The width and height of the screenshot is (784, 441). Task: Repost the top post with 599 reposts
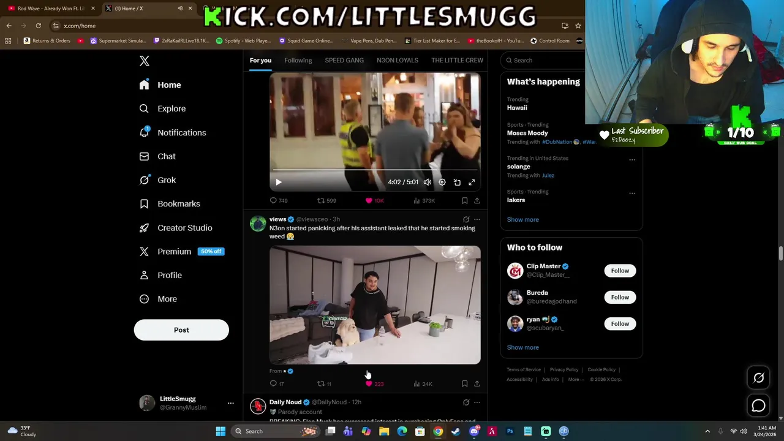[326, 200]
